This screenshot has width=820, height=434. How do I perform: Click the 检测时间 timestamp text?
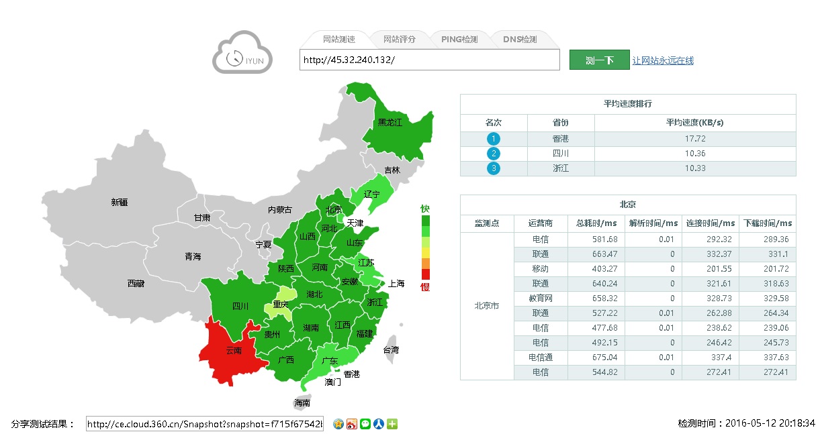746,424
